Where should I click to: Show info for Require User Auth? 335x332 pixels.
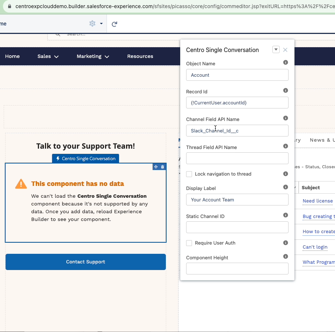click(286, 243)
